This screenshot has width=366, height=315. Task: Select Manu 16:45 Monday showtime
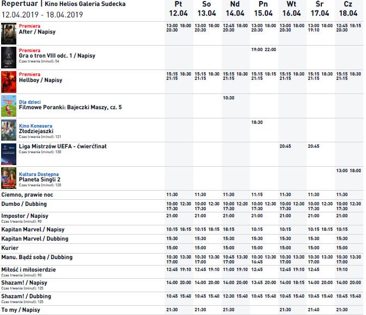pyautogui.click(x=257, y=262)
